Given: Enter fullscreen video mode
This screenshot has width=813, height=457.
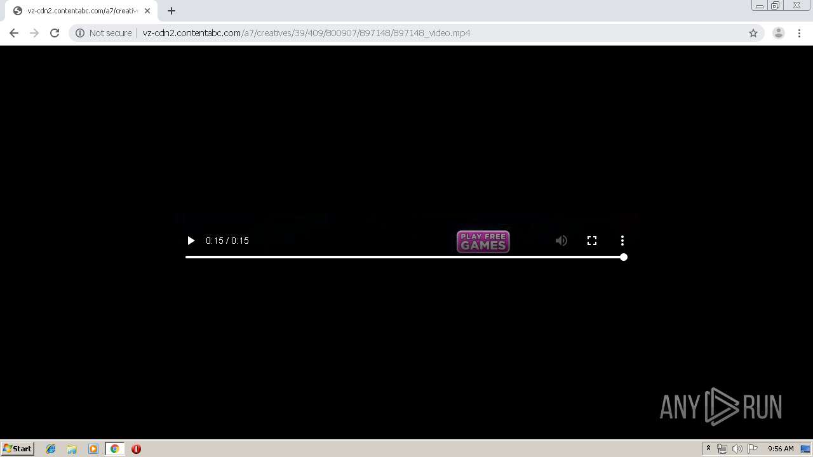Looking at the screenshot, I should pos(592,241).
